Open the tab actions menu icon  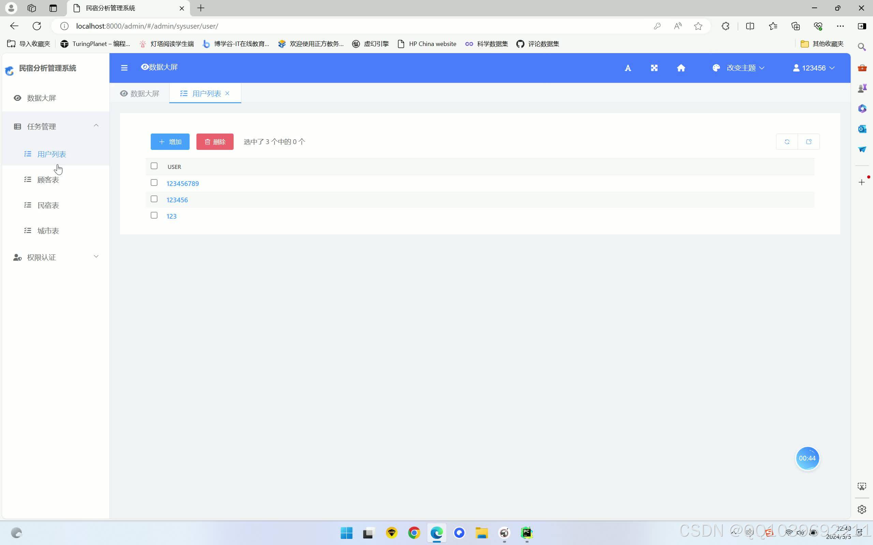(53, 8)
